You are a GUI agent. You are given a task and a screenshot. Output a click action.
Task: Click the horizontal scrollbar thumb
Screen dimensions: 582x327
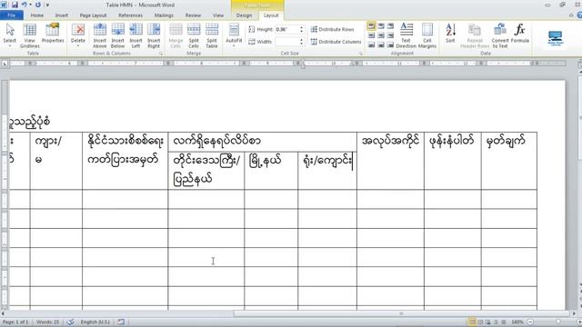click(x=401, y=313)
